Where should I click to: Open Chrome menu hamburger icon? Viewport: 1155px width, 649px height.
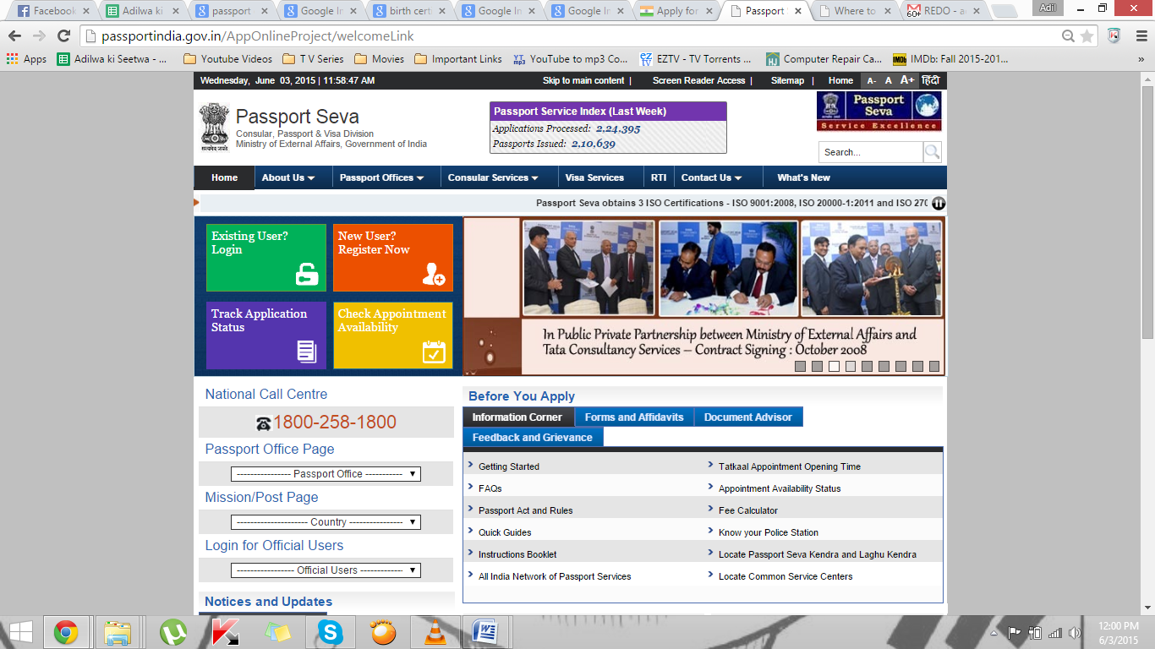(1140, 36)
